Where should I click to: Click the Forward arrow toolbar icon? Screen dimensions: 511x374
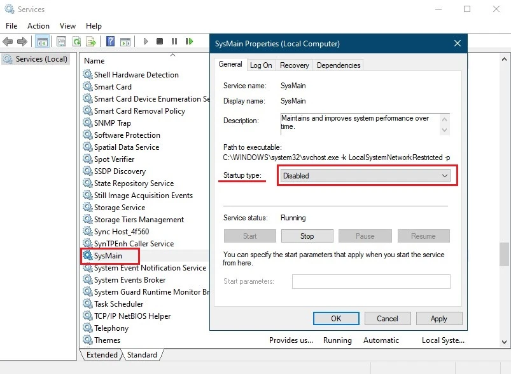(22, 41)
